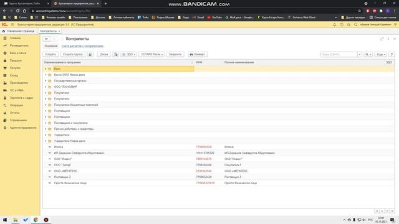Expand the Учредители Новое дело folder
399x224 pixels.
[46, 141]
